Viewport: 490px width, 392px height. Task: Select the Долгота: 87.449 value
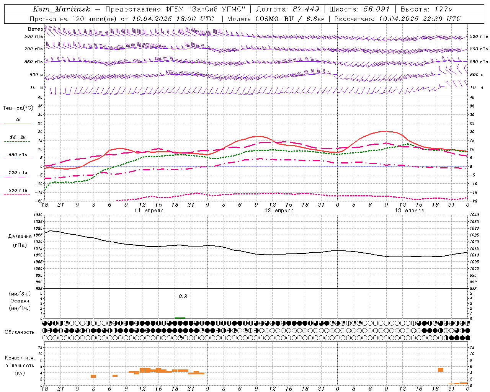point(287,9)
